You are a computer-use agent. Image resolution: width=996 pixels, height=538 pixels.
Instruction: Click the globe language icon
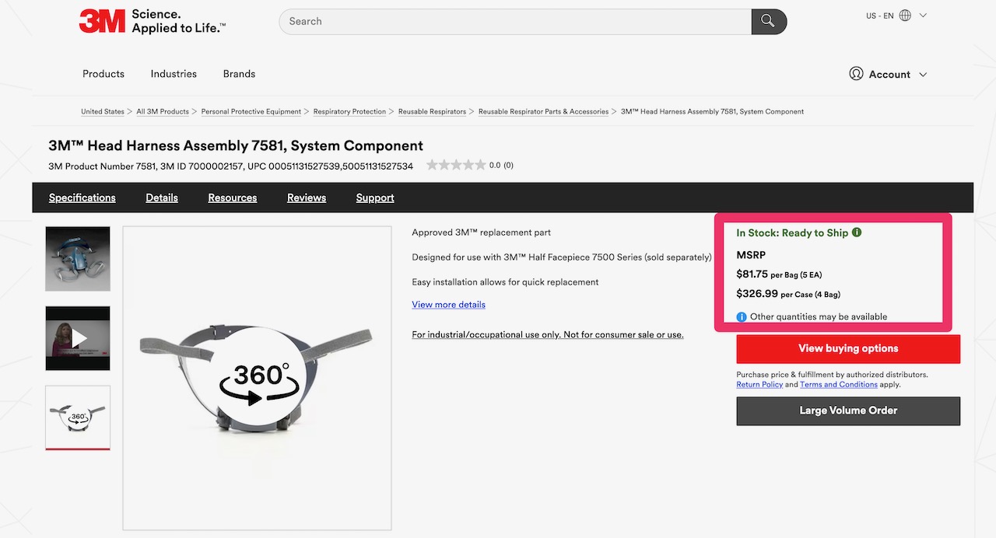point(905,16)
